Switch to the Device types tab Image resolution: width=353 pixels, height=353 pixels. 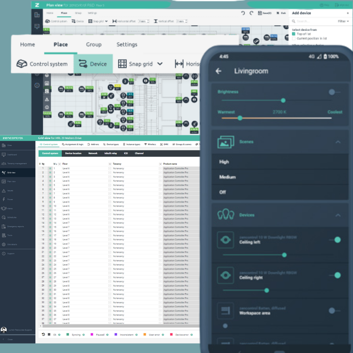click(111, 144)
